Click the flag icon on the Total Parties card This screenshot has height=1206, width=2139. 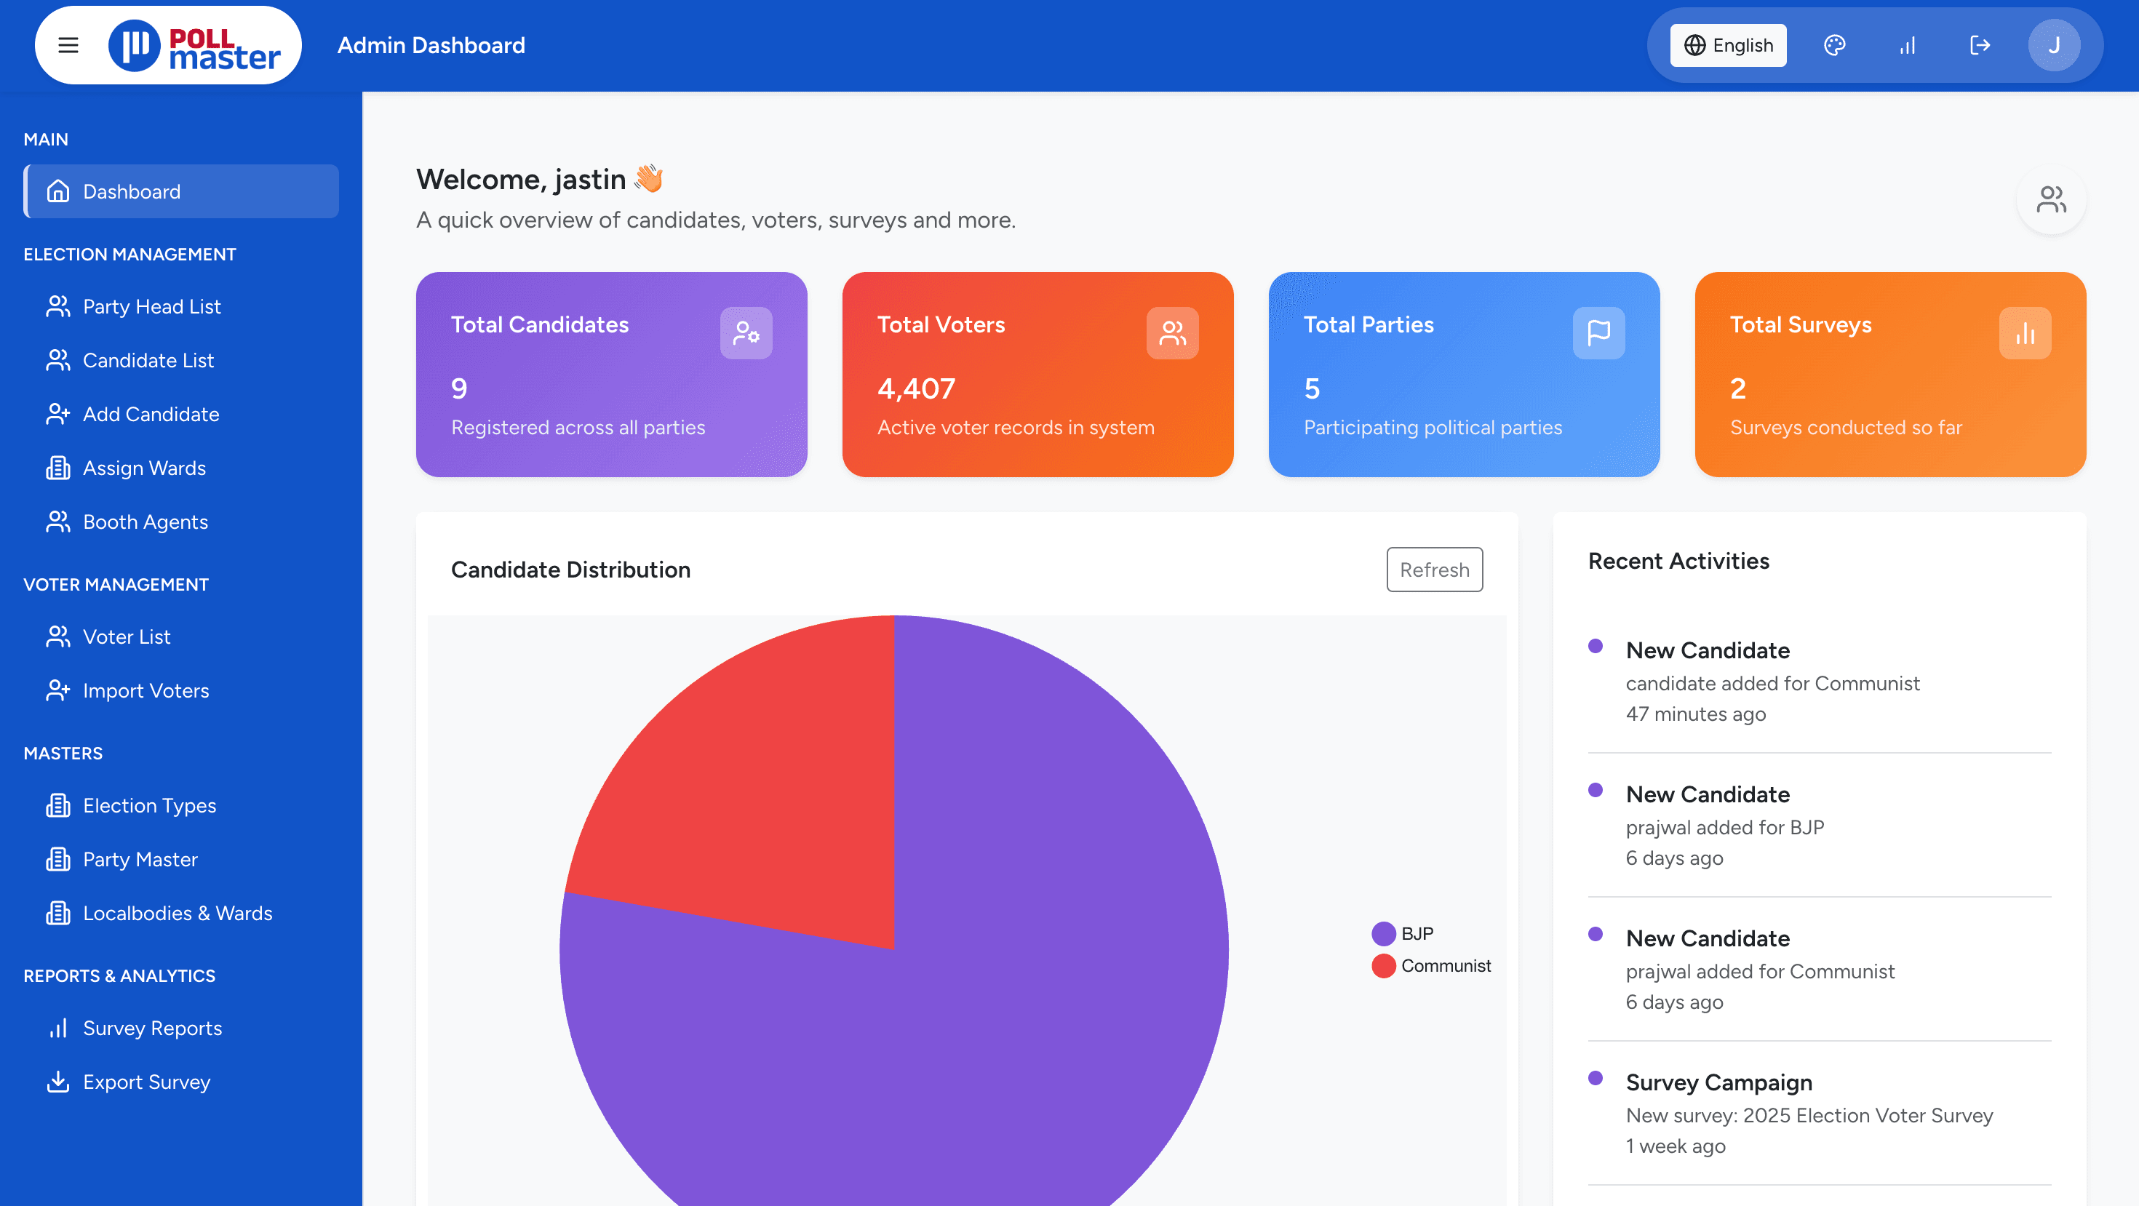click(x=1599, y=333)
